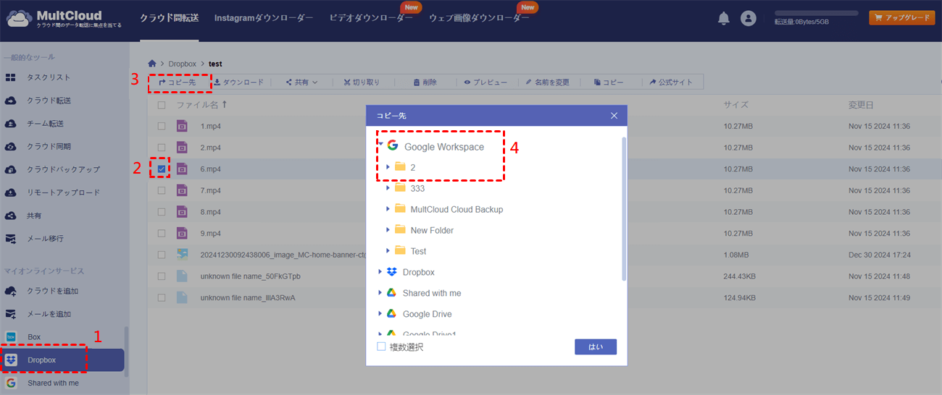Viewport: 942px width, 395px height.
Task: Click メールを追加 to add mail
Action: pos(49,314)
